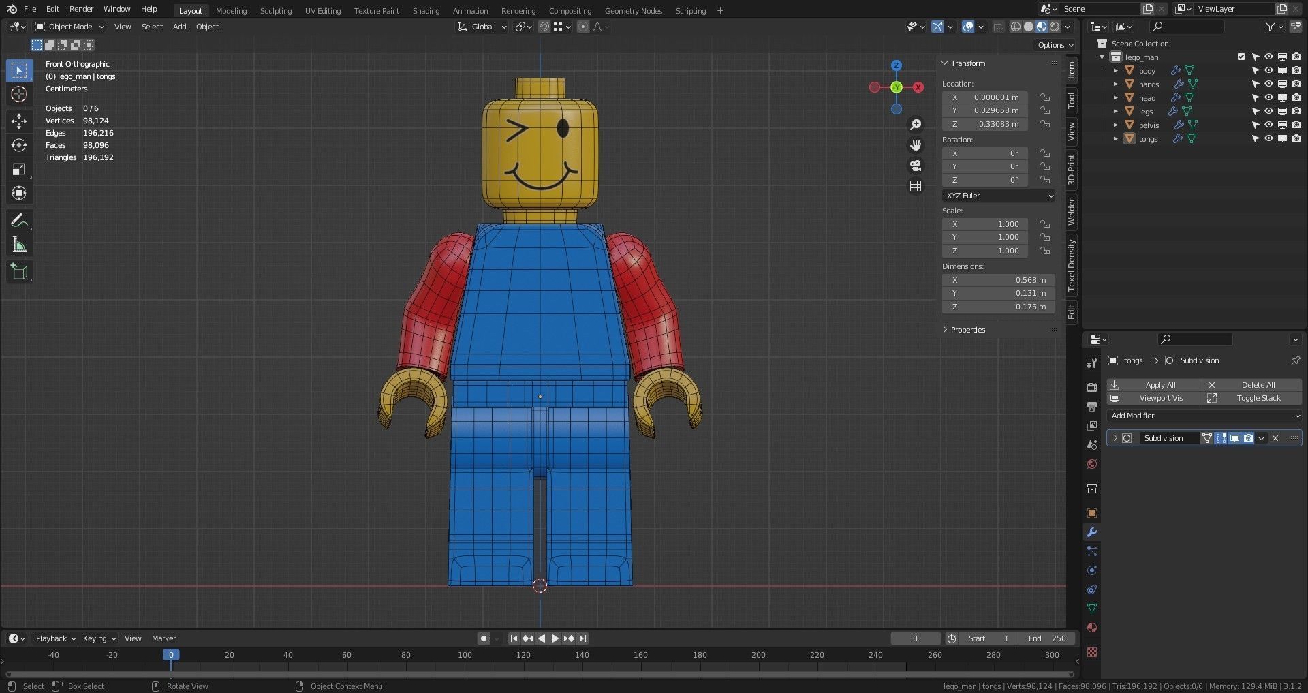This screenshot has width=1308, height=693.
Task: Toggle Subdivision modifier render display
Action: (1248, 438)
